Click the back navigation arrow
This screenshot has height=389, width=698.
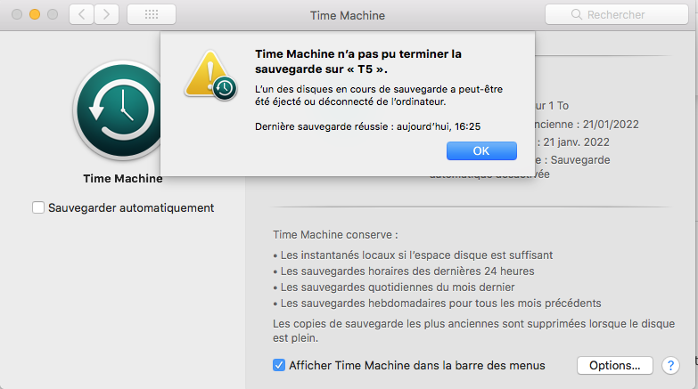81,14
